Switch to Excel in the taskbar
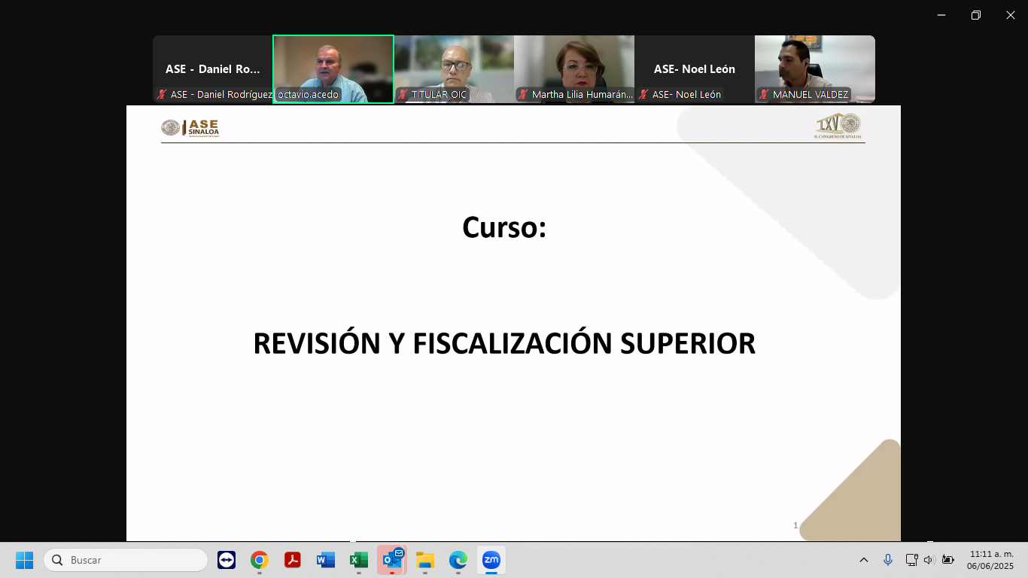Image resolution: width=1028 pixels, height=578 pixels. tap(359, 560)
